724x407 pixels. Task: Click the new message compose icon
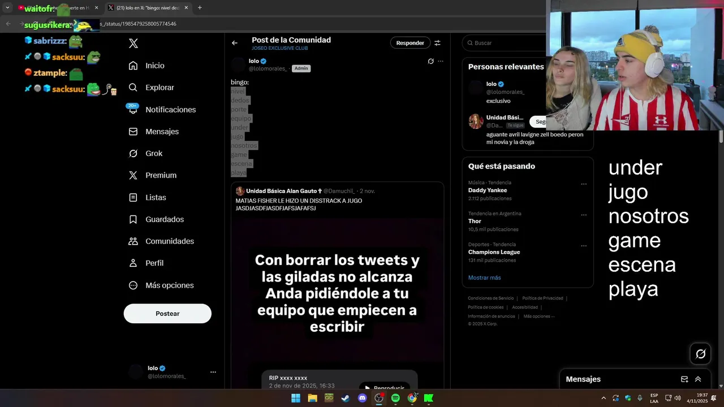tap(684, 379)
